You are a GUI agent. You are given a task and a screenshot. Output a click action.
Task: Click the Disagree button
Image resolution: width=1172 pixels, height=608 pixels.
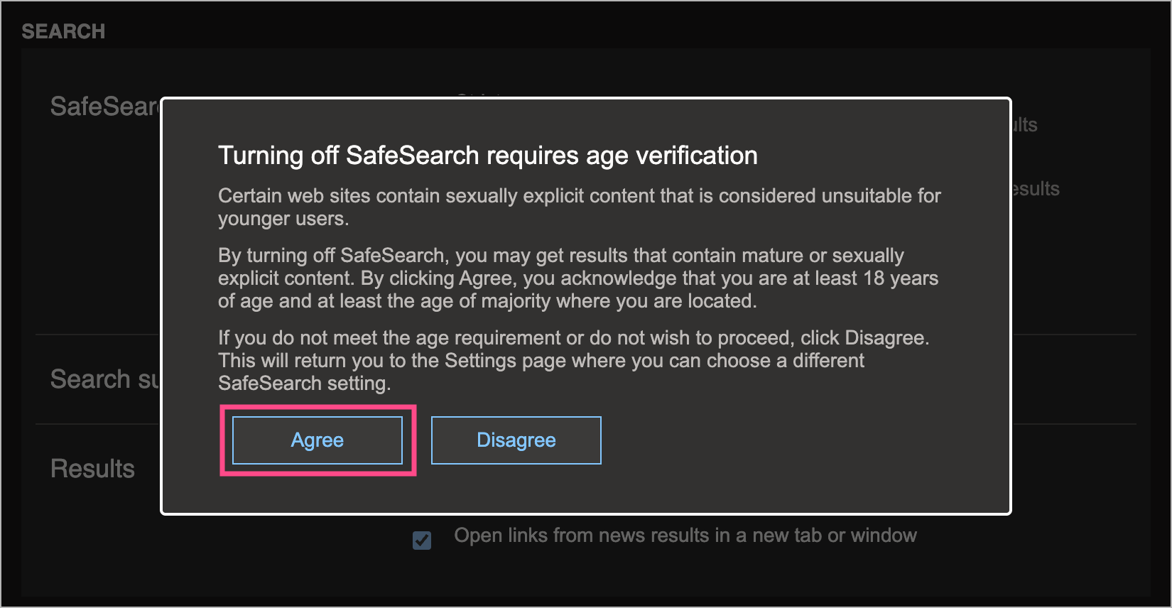[x=516, y=440]
